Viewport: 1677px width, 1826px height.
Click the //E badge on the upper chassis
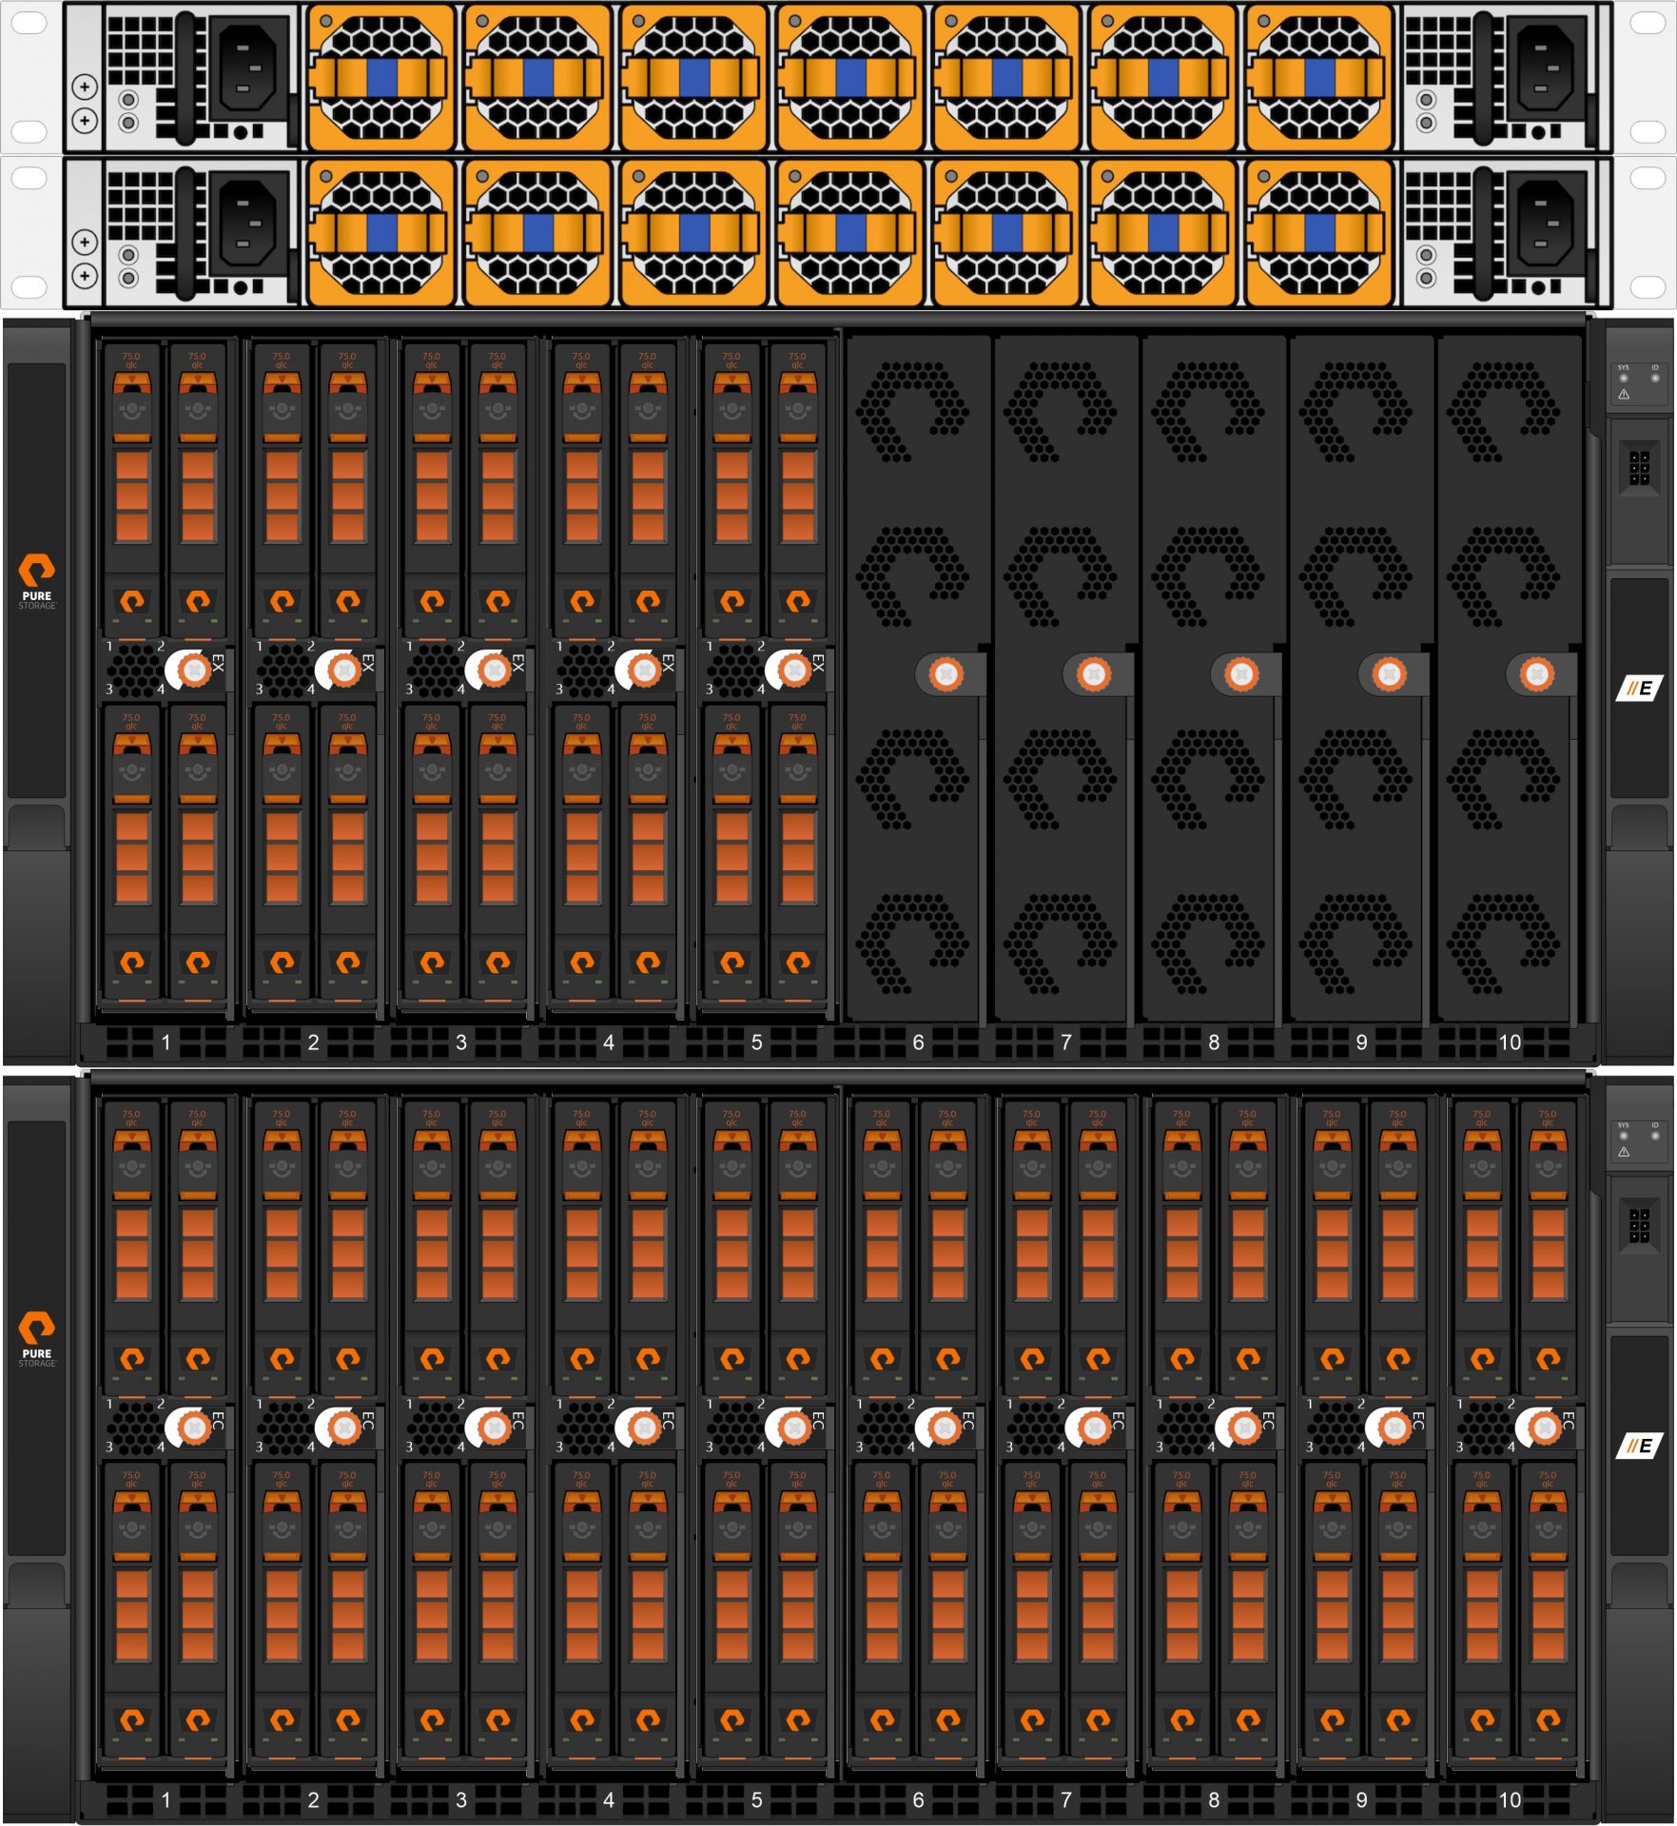[x=1638, y=689]
